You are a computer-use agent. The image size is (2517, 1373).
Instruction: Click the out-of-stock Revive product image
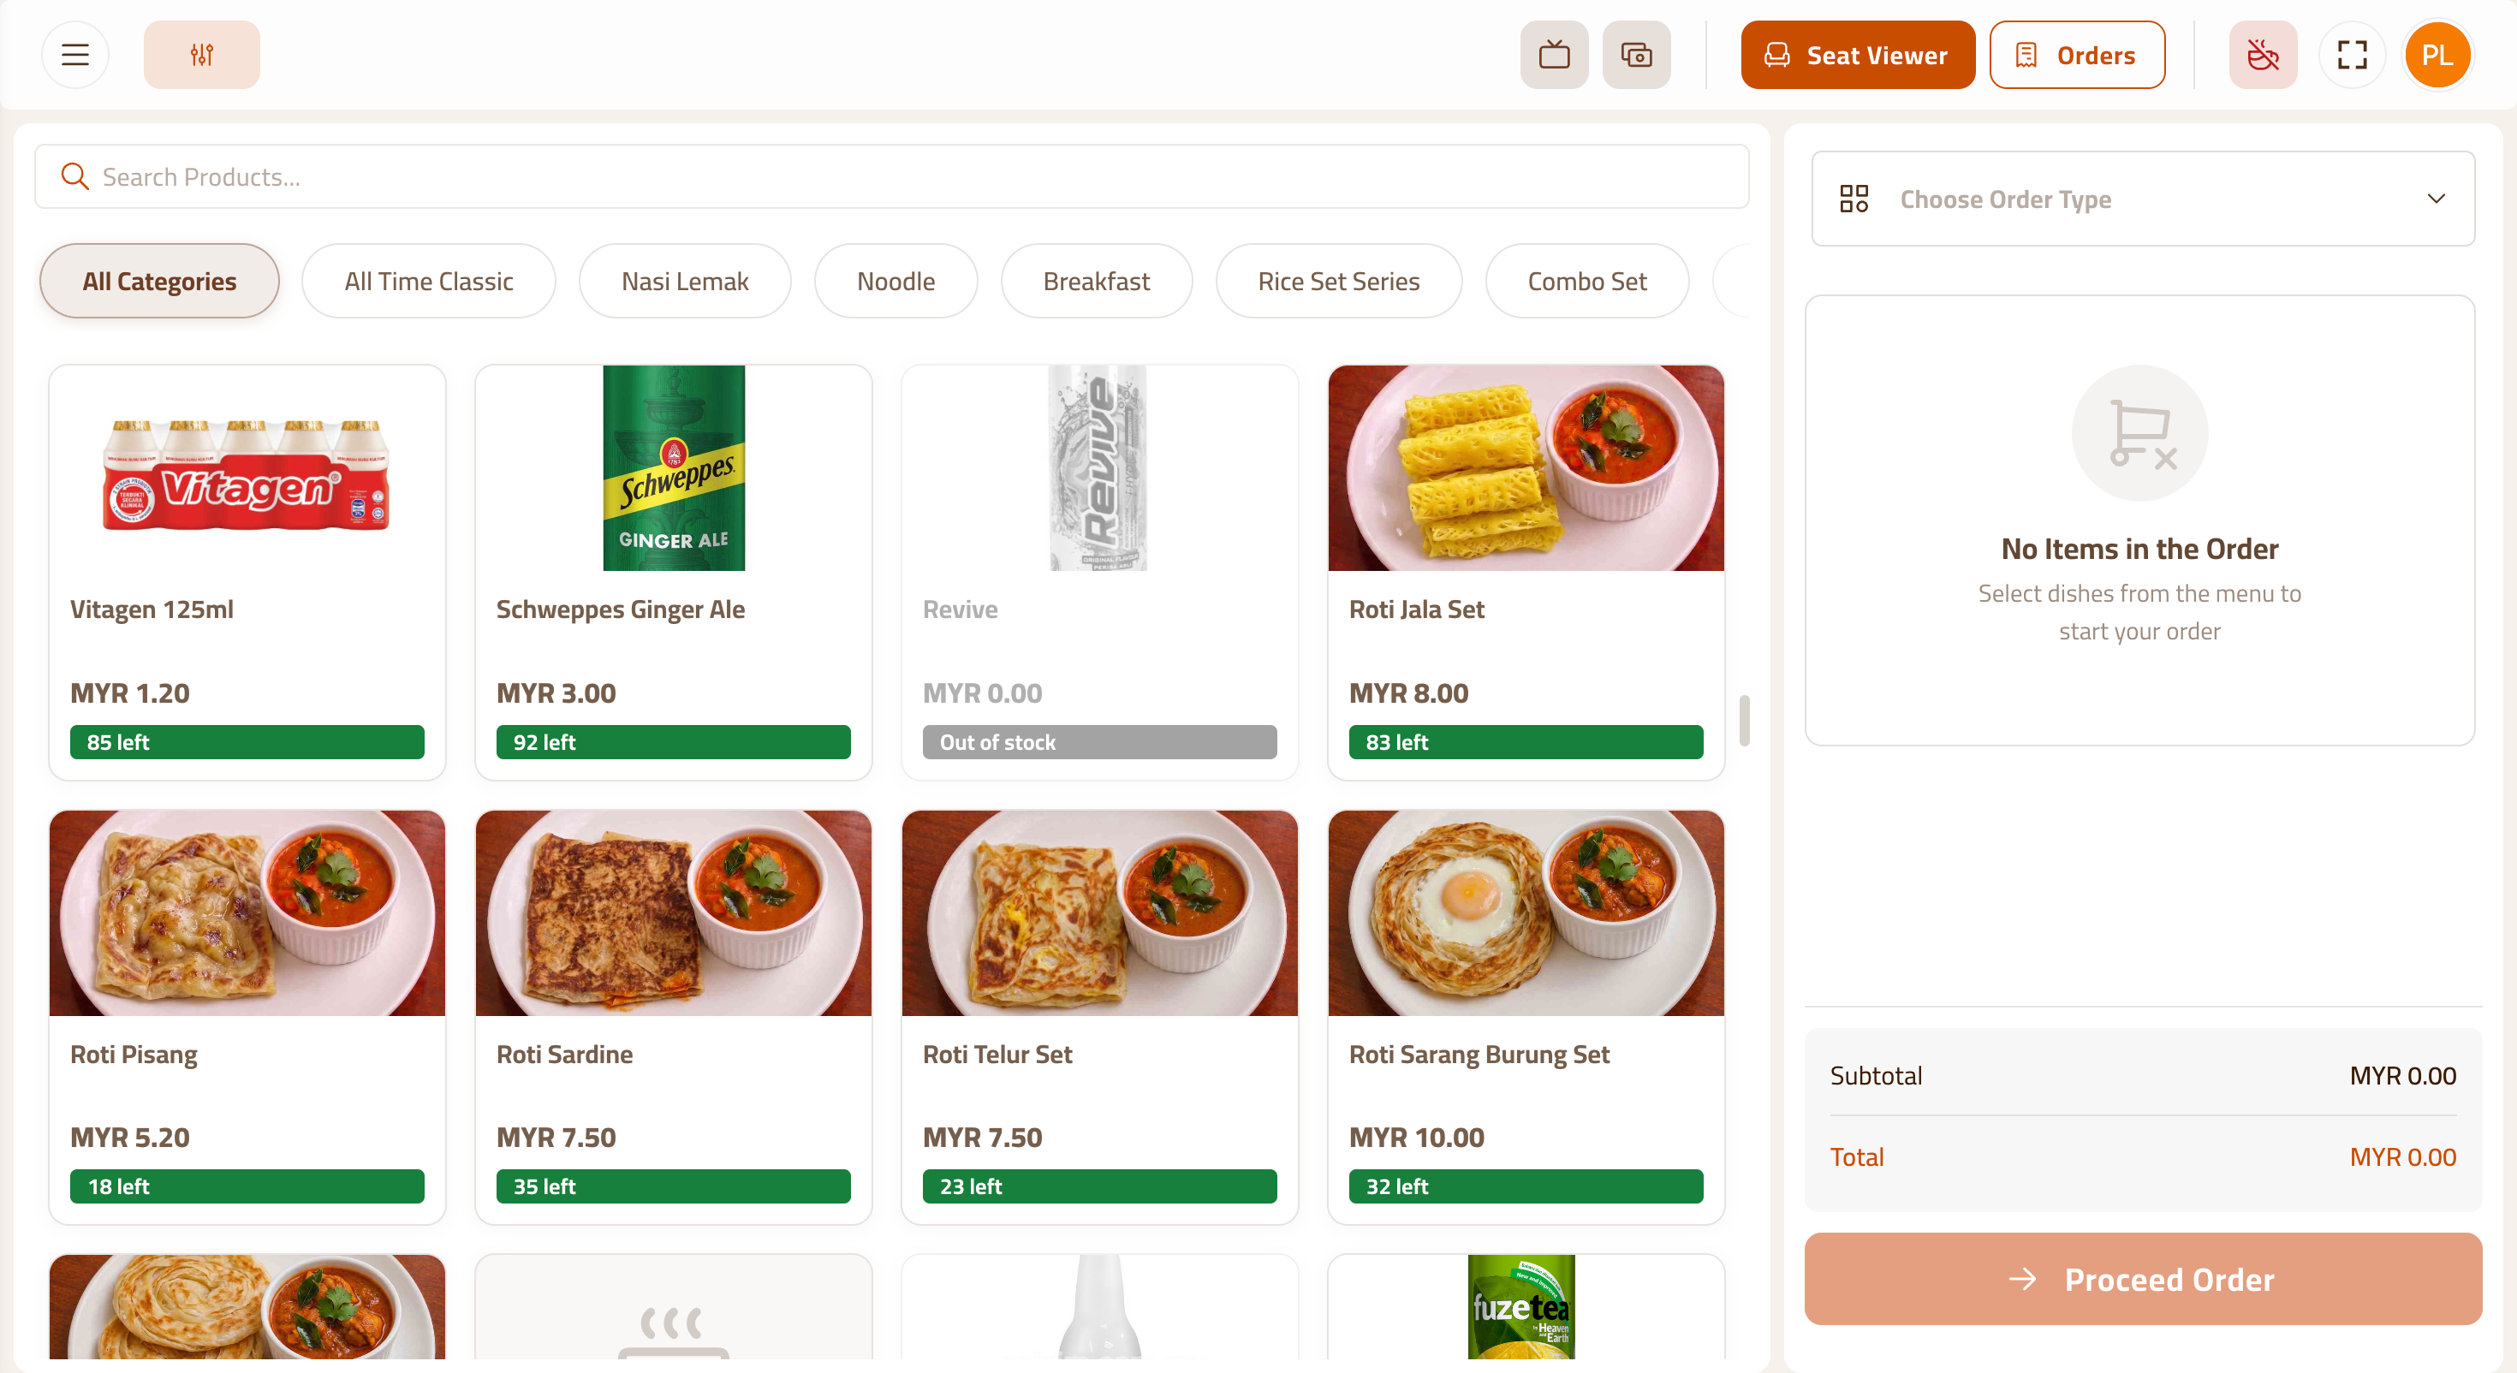pos(1099,468)
